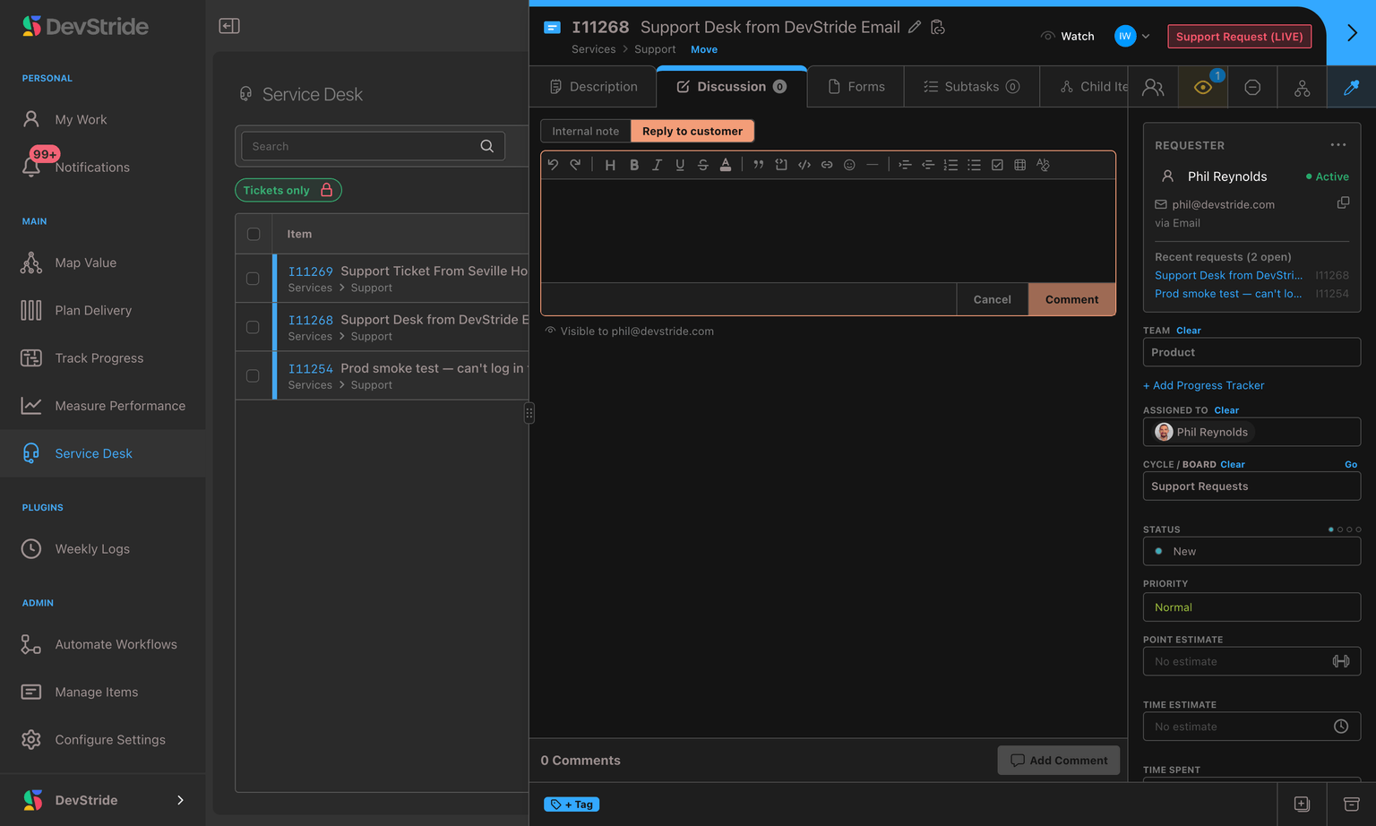
Task: Switch to the Description tab
Action: (593, 87)
